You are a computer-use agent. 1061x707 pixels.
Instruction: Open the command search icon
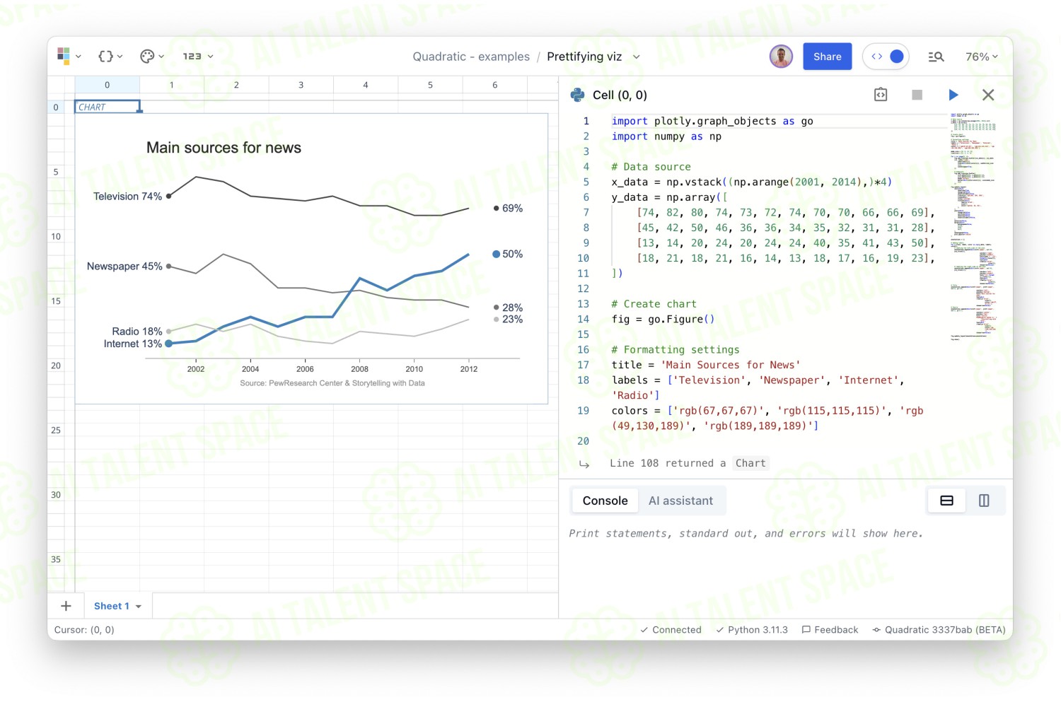[936, 57]
